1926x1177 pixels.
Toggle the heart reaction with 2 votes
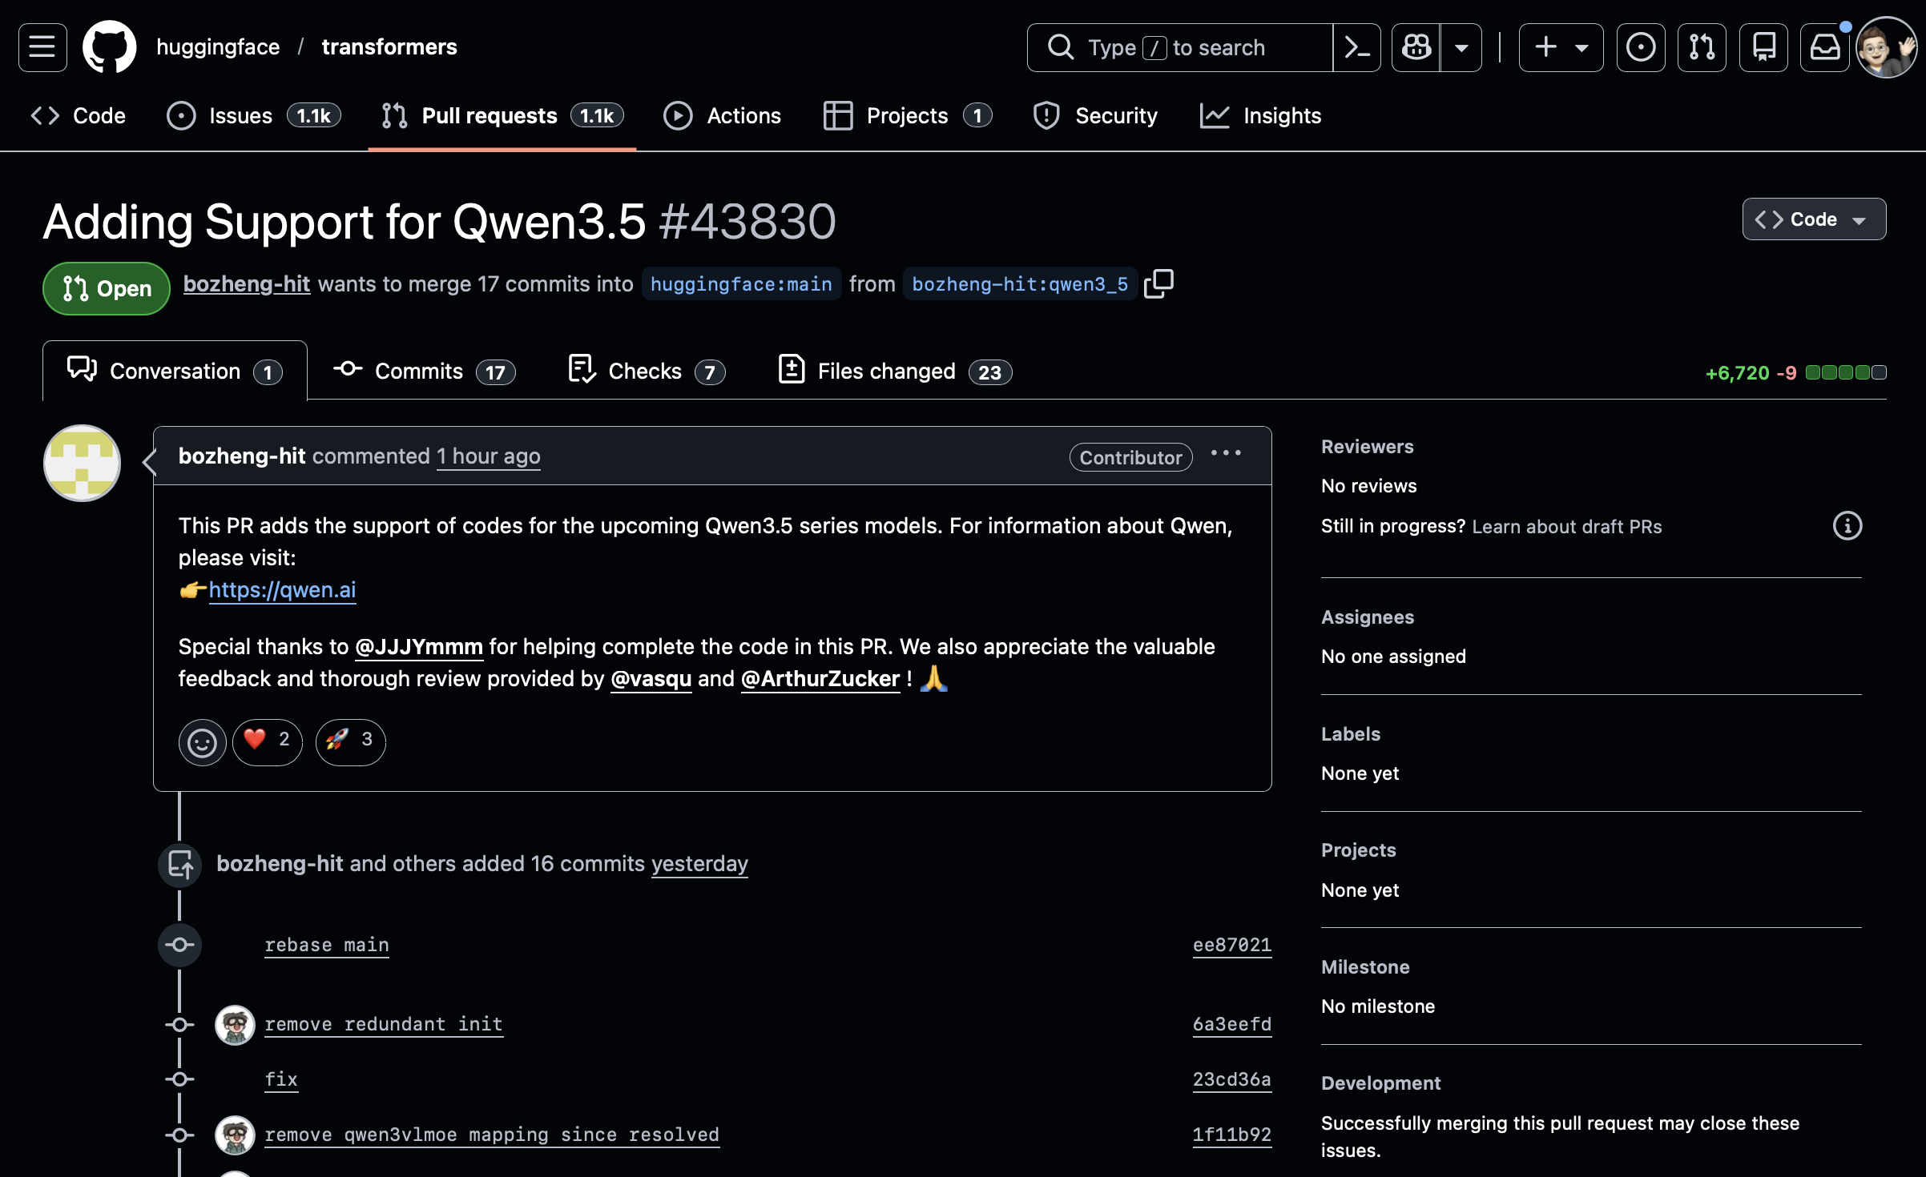[268, 741]
